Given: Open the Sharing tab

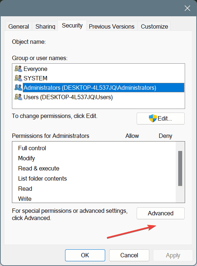Looking at the screenshot, I should tap(45, 26).
